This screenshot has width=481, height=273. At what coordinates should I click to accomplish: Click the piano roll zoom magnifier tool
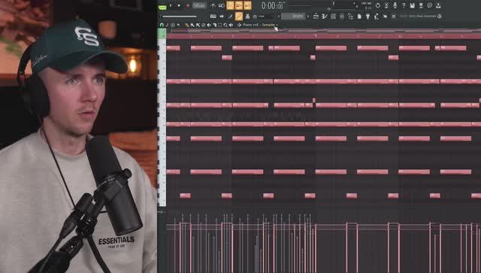click(225, 25)
